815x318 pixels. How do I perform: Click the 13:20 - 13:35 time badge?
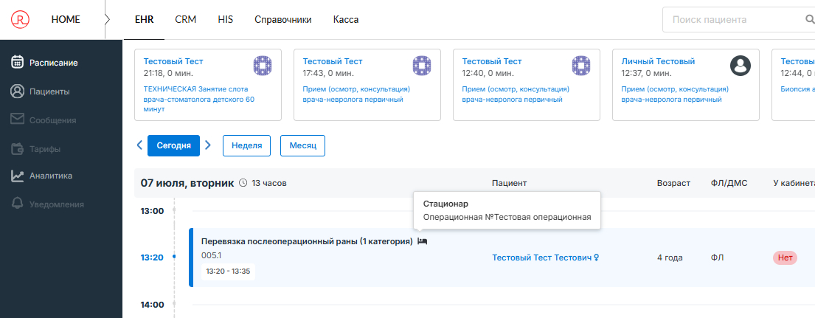(x=228, y=272)
